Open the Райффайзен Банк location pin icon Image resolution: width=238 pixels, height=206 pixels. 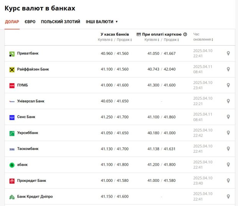click(228, 69)
